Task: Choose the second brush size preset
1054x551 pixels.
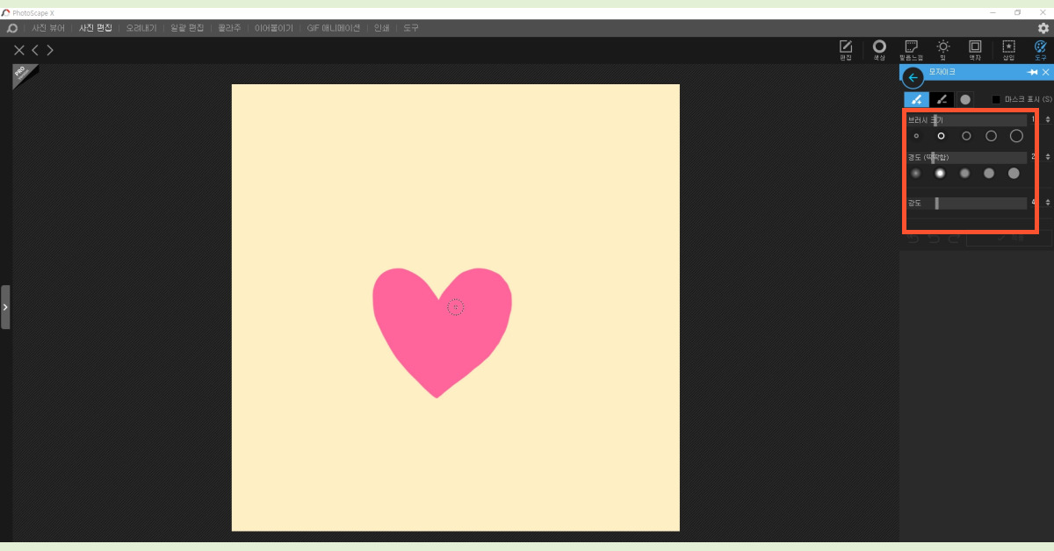Action: coord(941,136)
